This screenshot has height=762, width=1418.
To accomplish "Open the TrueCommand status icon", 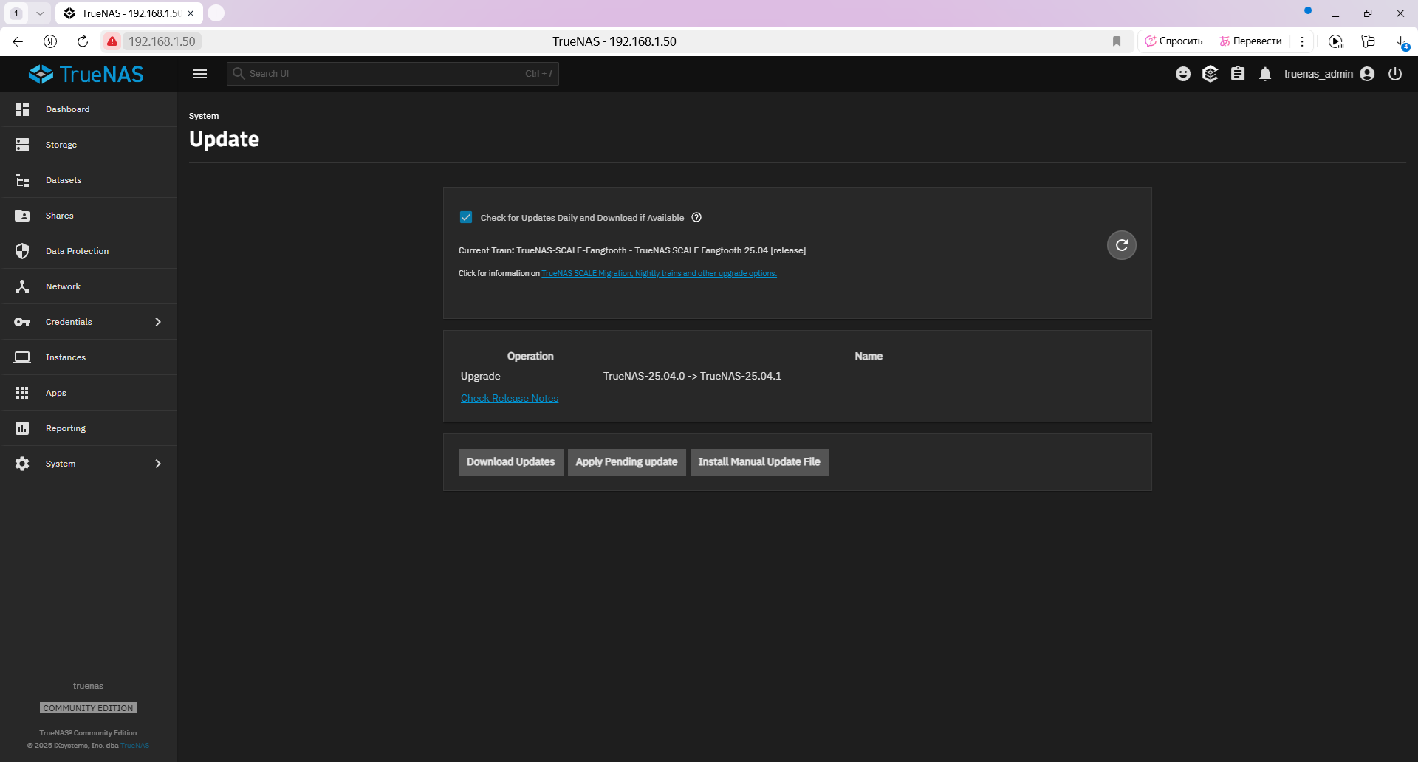I will point(1210,74).
